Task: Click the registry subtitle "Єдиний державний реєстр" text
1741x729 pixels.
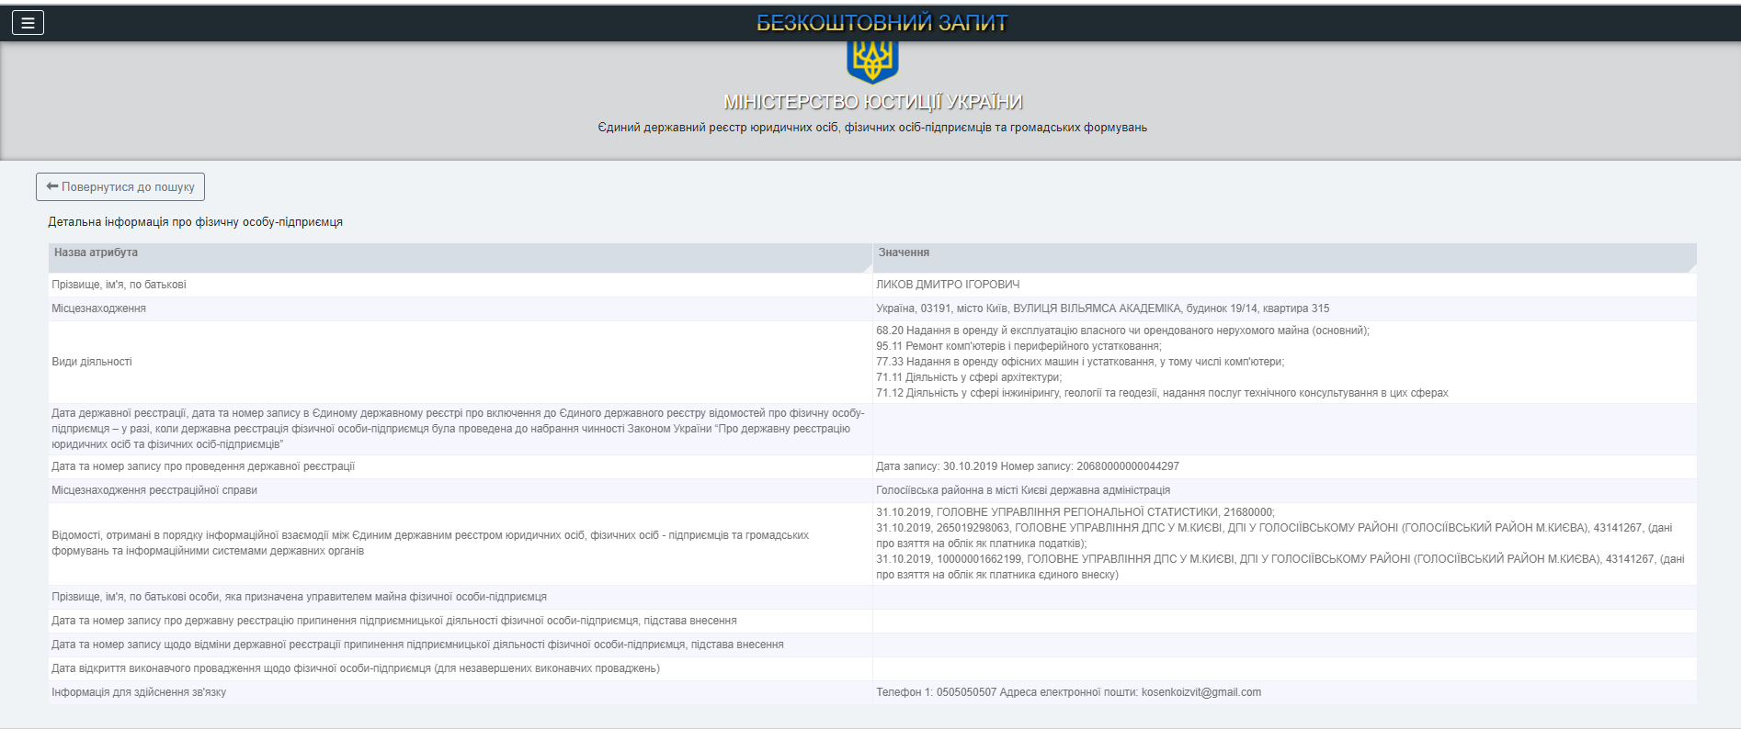Action: pyautogui.click(x=871, y=128)
